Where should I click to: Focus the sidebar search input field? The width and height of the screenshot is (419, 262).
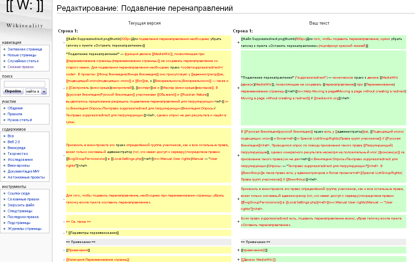click(x=25, y=84)
